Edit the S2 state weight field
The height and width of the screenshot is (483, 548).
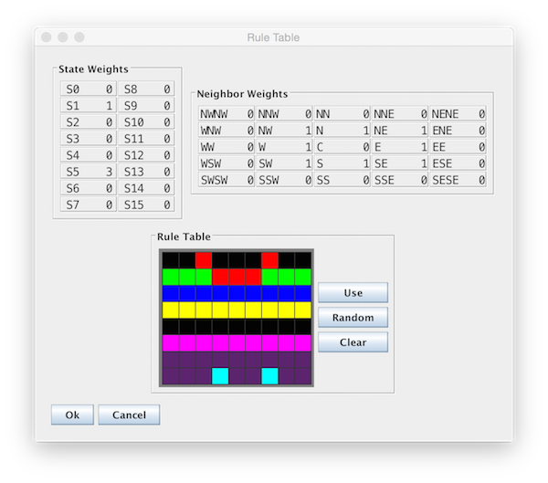(x=88, y=122)
